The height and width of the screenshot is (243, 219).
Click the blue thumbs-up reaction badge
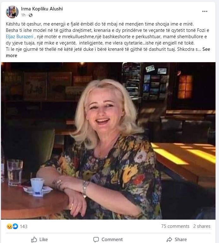pos(15,226)
